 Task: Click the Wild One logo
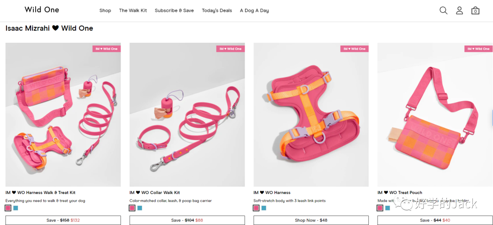(x=42, y=10)
